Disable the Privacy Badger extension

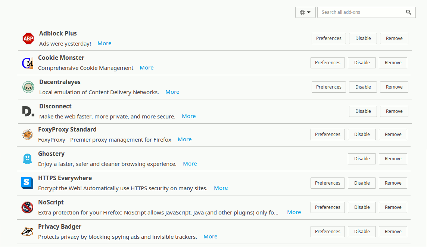(362, 232)
